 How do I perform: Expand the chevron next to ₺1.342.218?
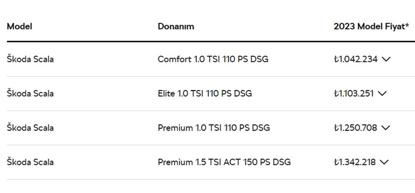(384, 162)
